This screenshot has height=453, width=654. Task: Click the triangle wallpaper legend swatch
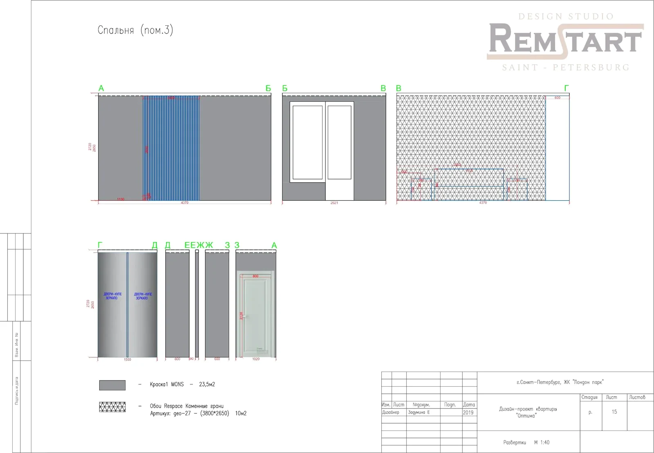click(x=112, y=407)
